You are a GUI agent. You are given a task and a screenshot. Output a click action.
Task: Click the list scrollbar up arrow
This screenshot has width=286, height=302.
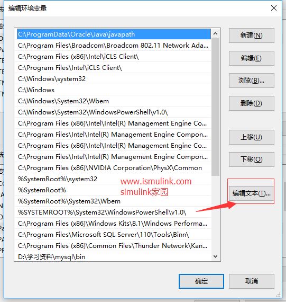[x=216, y=34]
